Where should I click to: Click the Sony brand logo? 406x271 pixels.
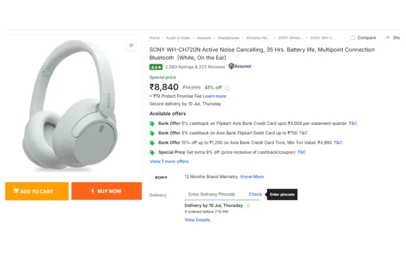pyautogui.click(x=161, y=177)
